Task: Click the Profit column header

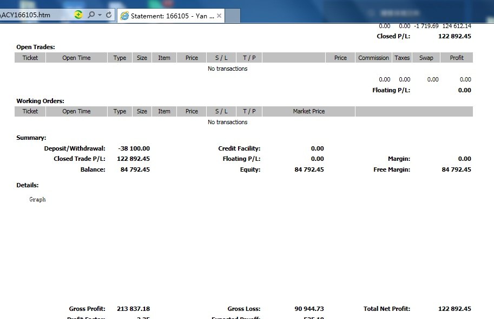Action: pyautogui.click(x=457, y=58)
